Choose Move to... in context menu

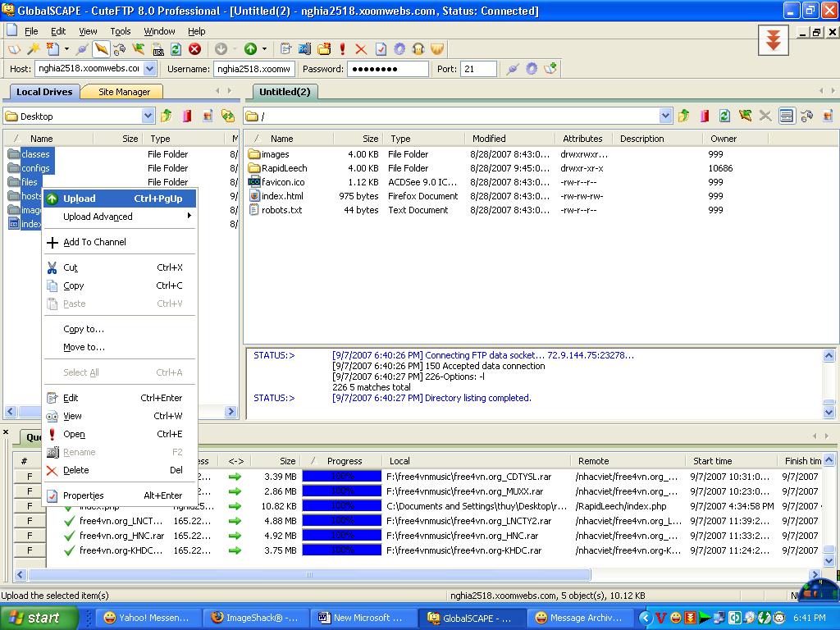pyautogui.click(x=120, y=347)
